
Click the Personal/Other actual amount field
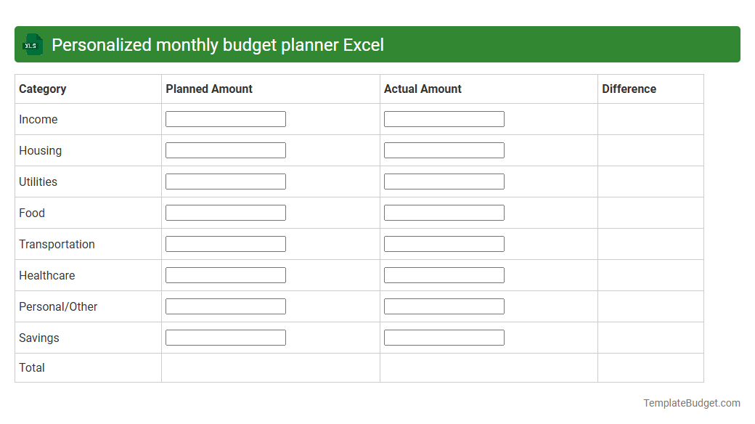(444, 306)
